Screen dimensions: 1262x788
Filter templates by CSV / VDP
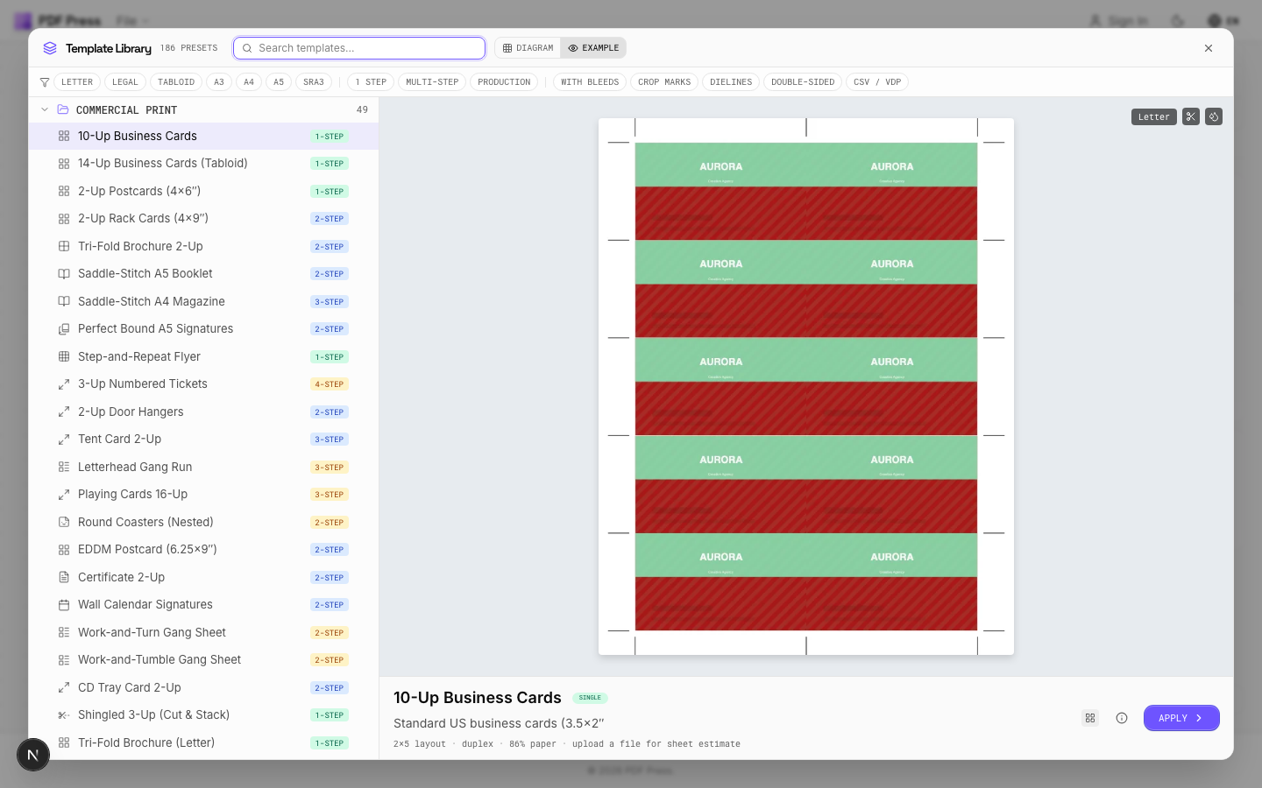(877, 82)
